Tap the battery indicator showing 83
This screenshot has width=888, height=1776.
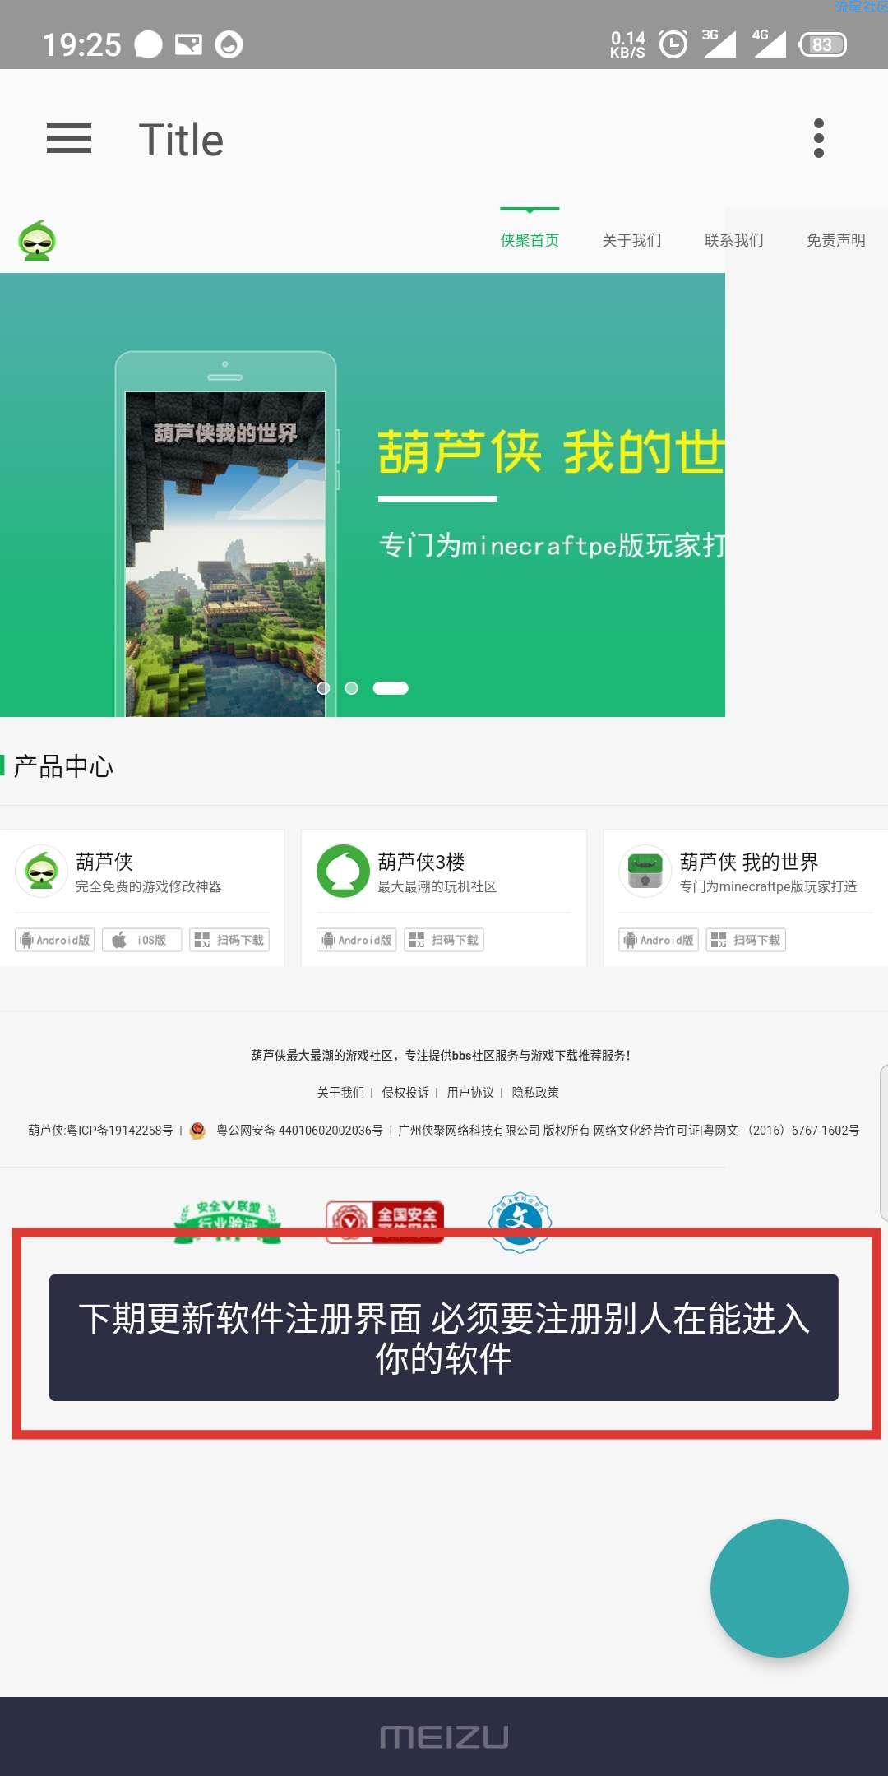tap(822, 44)
